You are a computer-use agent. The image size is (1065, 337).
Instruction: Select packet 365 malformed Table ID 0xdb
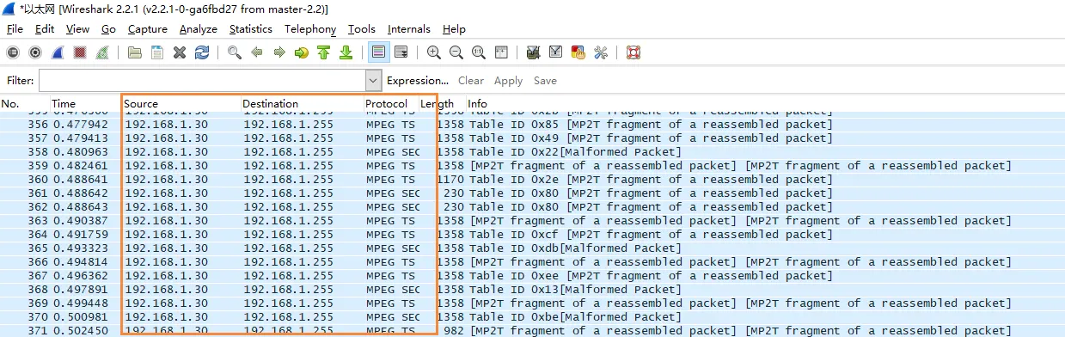pyautogui.click(x=532, y=248)
